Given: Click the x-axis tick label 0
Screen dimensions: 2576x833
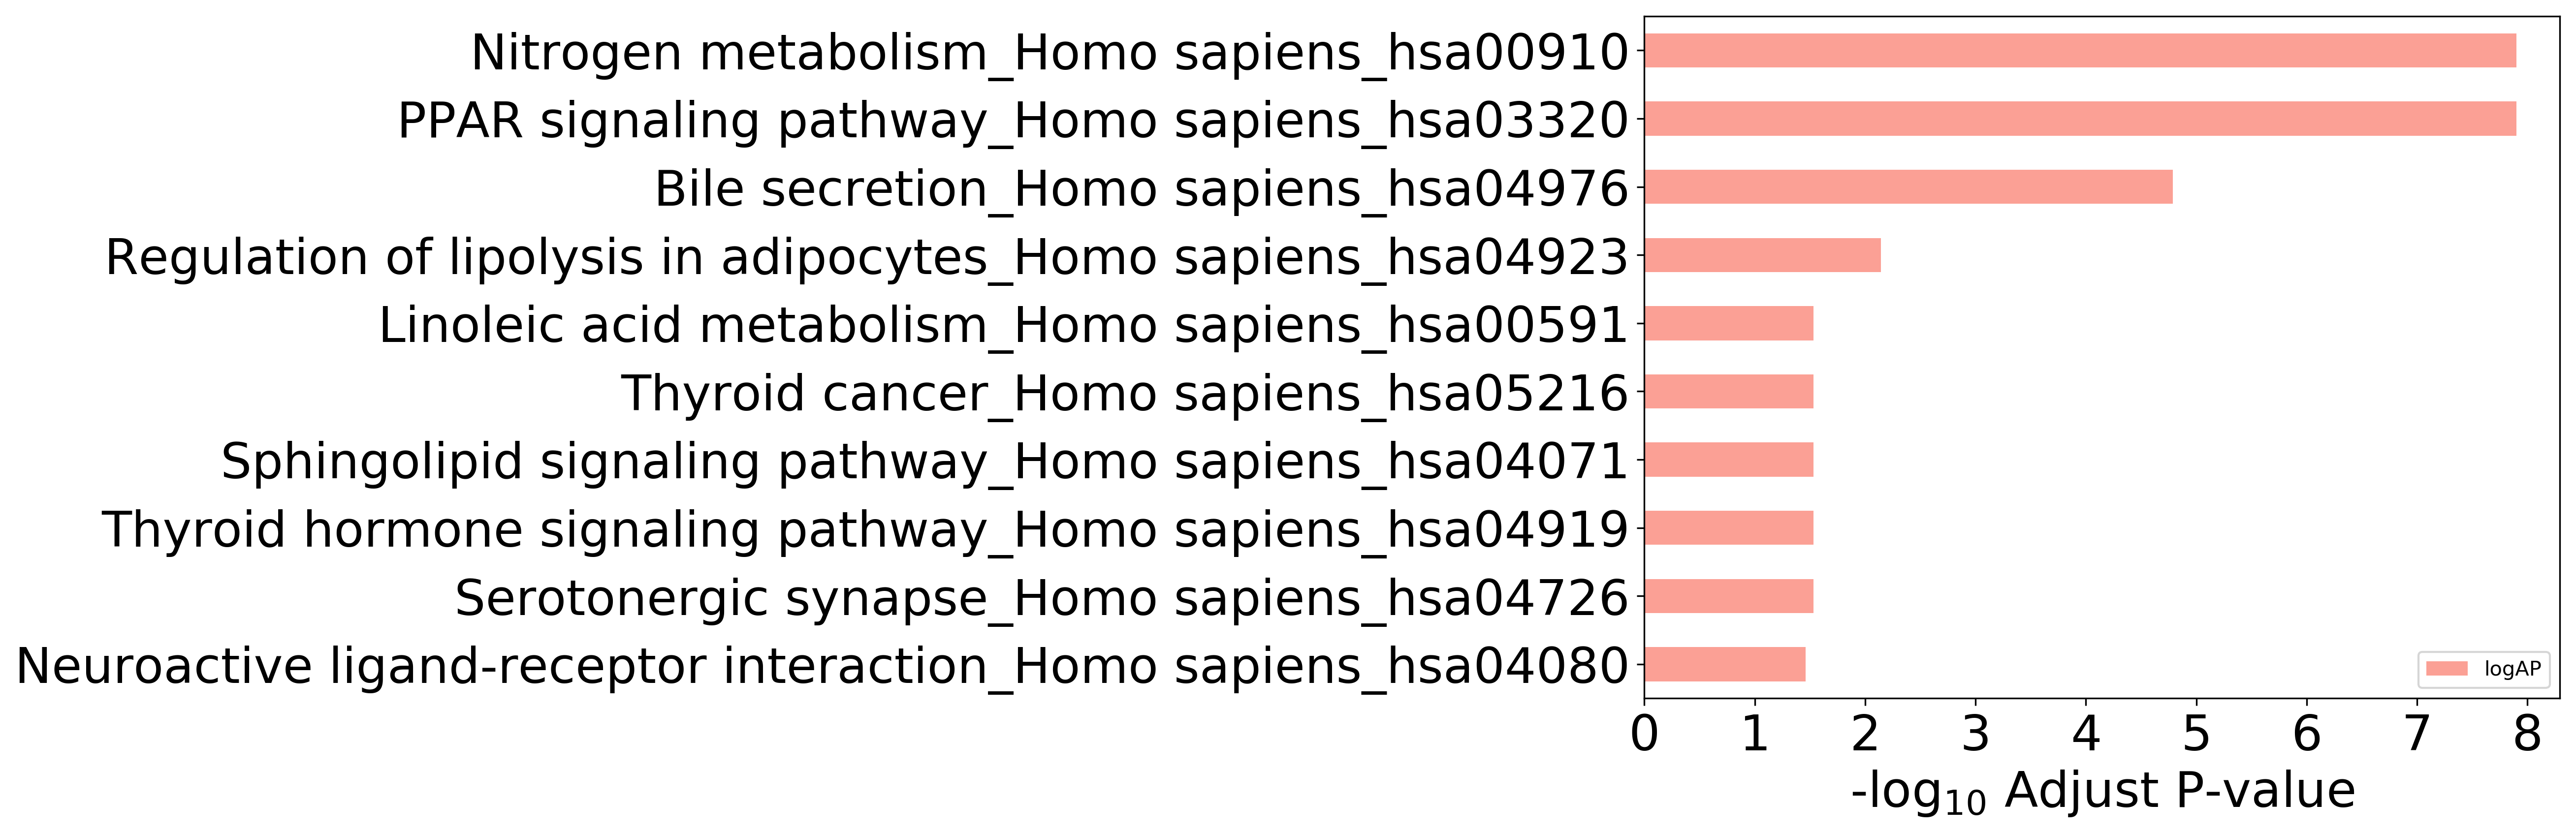Looking at the screenshot, I should click(x=1645, y=735).
